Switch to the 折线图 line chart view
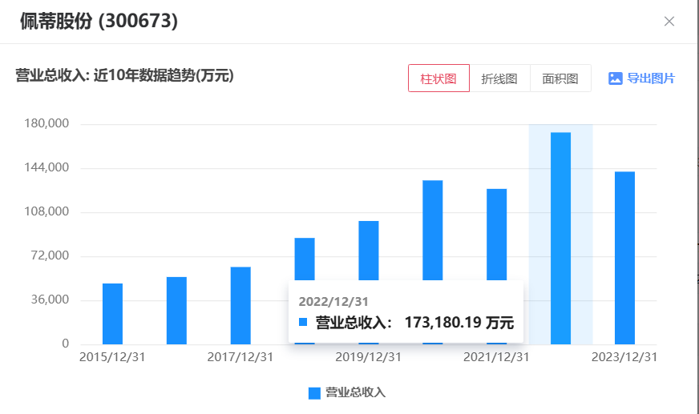The image size is (699, 414). point(499,78)
